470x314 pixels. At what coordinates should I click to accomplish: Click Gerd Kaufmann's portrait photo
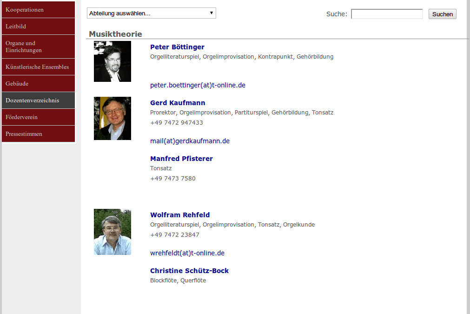[x=112, y=118]
